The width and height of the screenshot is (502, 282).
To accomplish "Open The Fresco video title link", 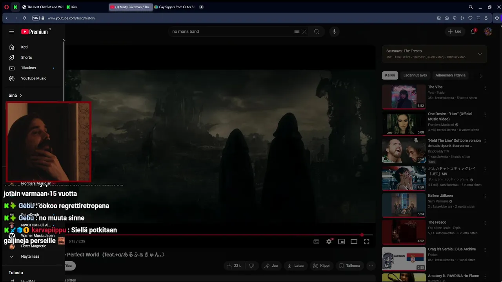I will [x=437, y=222].
